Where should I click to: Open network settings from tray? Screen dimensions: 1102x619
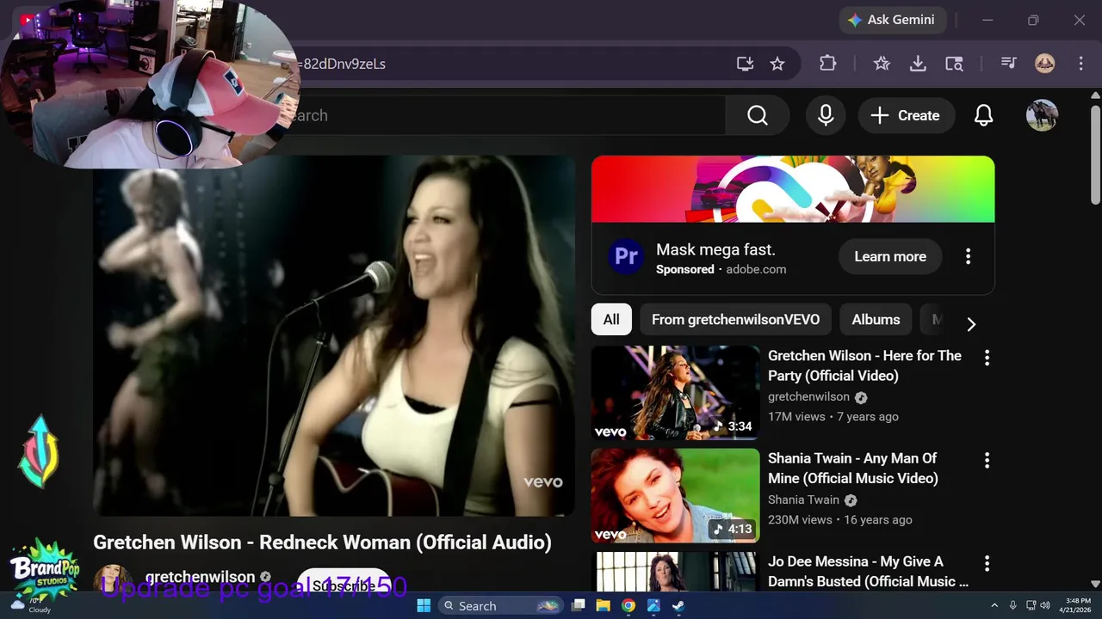[1032, 605]
